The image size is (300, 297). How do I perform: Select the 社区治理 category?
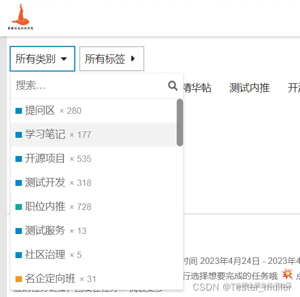pos(93,255)
